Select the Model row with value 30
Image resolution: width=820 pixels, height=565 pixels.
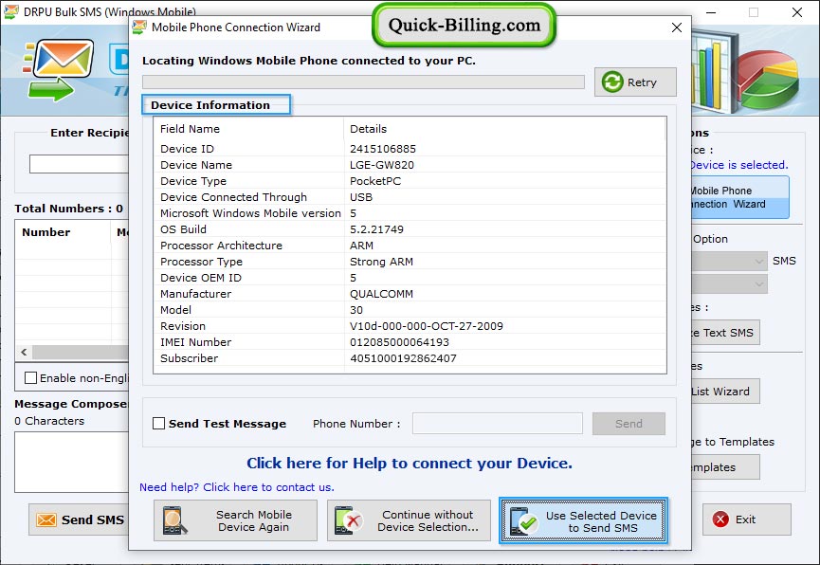(410, 310)
